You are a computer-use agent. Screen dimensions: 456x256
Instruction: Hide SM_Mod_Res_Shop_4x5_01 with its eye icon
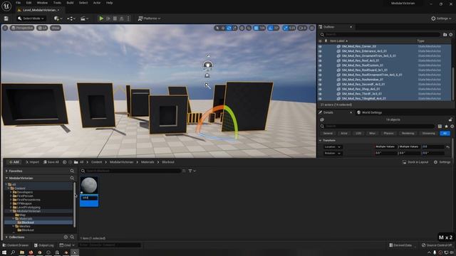(320, 89)
